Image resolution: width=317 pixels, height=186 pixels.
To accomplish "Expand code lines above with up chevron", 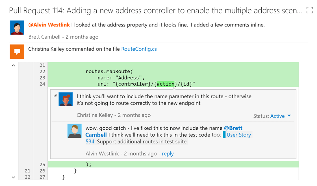I will point(13,65).
